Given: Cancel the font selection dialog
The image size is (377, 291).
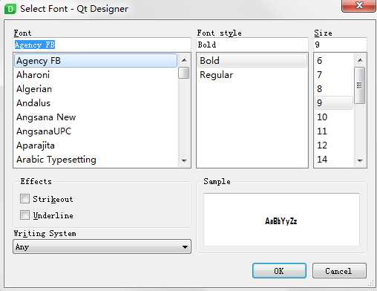Looking at the screenshot, I should pos(339,271).
